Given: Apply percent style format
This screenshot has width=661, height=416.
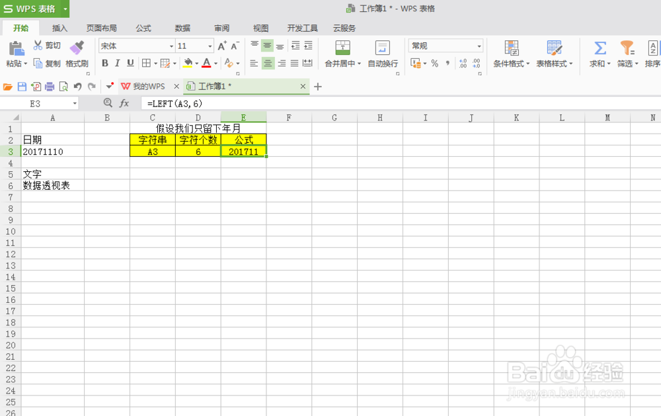Looking at the screenshot, I should point(435,63).
